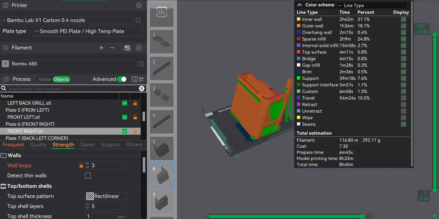Show Retract points via Display checkbox

[403, 105]
